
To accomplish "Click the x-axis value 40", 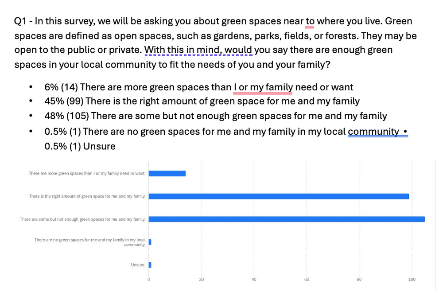I will coord(254,280).
